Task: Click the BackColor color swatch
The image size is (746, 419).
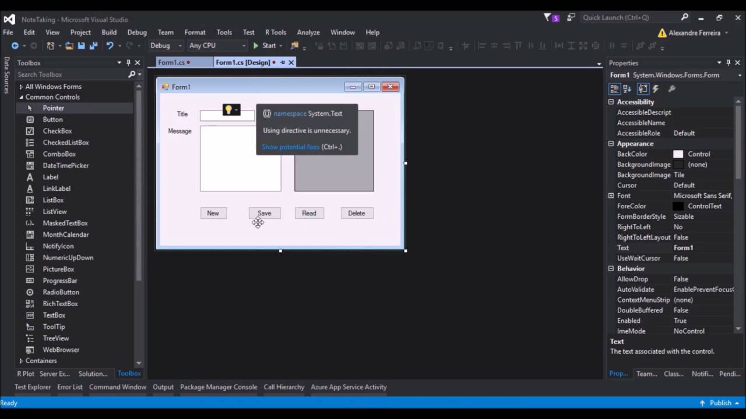Action: click(678, 154)
